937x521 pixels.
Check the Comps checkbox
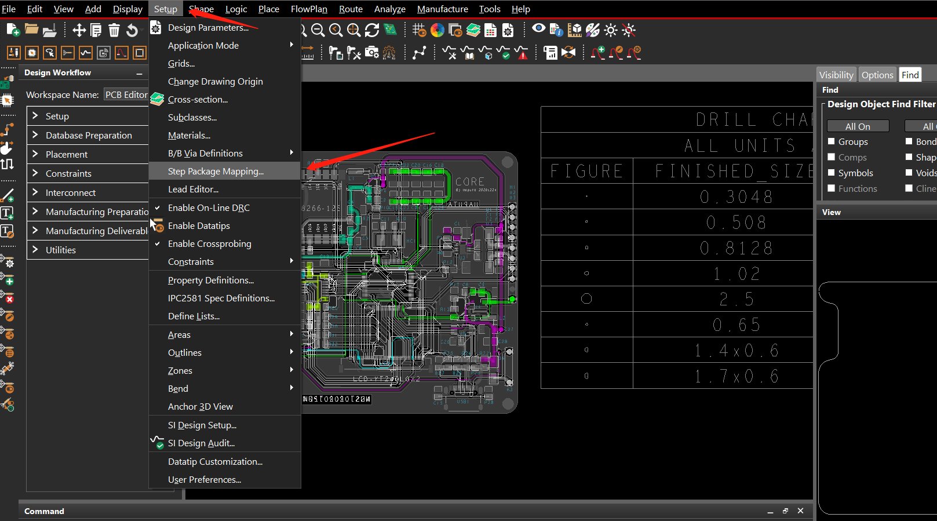pos(832,157)
